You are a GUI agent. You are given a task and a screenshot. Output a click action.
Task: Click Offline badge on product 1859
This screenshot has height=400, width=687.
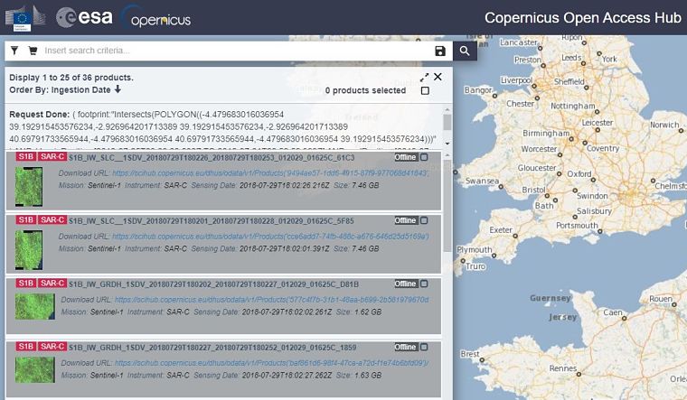click(406, 347)
